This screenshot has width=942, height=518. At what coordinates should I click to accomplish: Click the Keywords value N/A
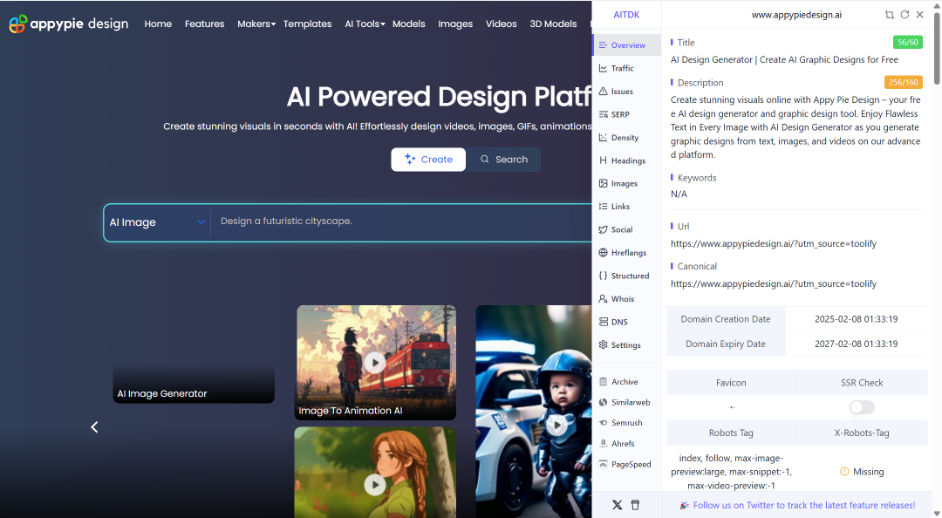click(679, 194)
